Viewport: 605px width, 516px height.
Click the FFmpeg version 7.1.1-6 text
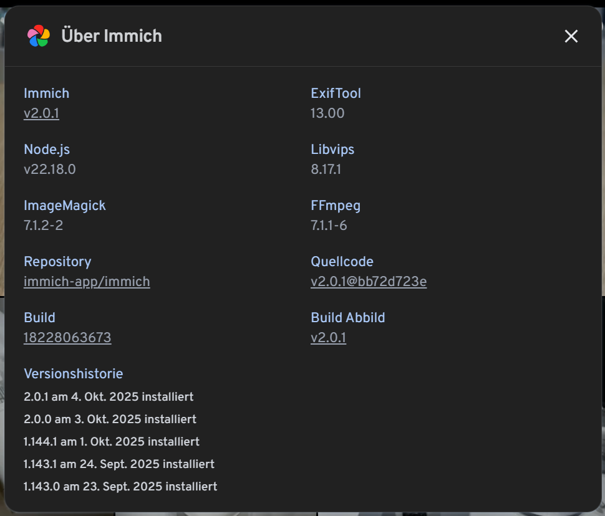329,226
